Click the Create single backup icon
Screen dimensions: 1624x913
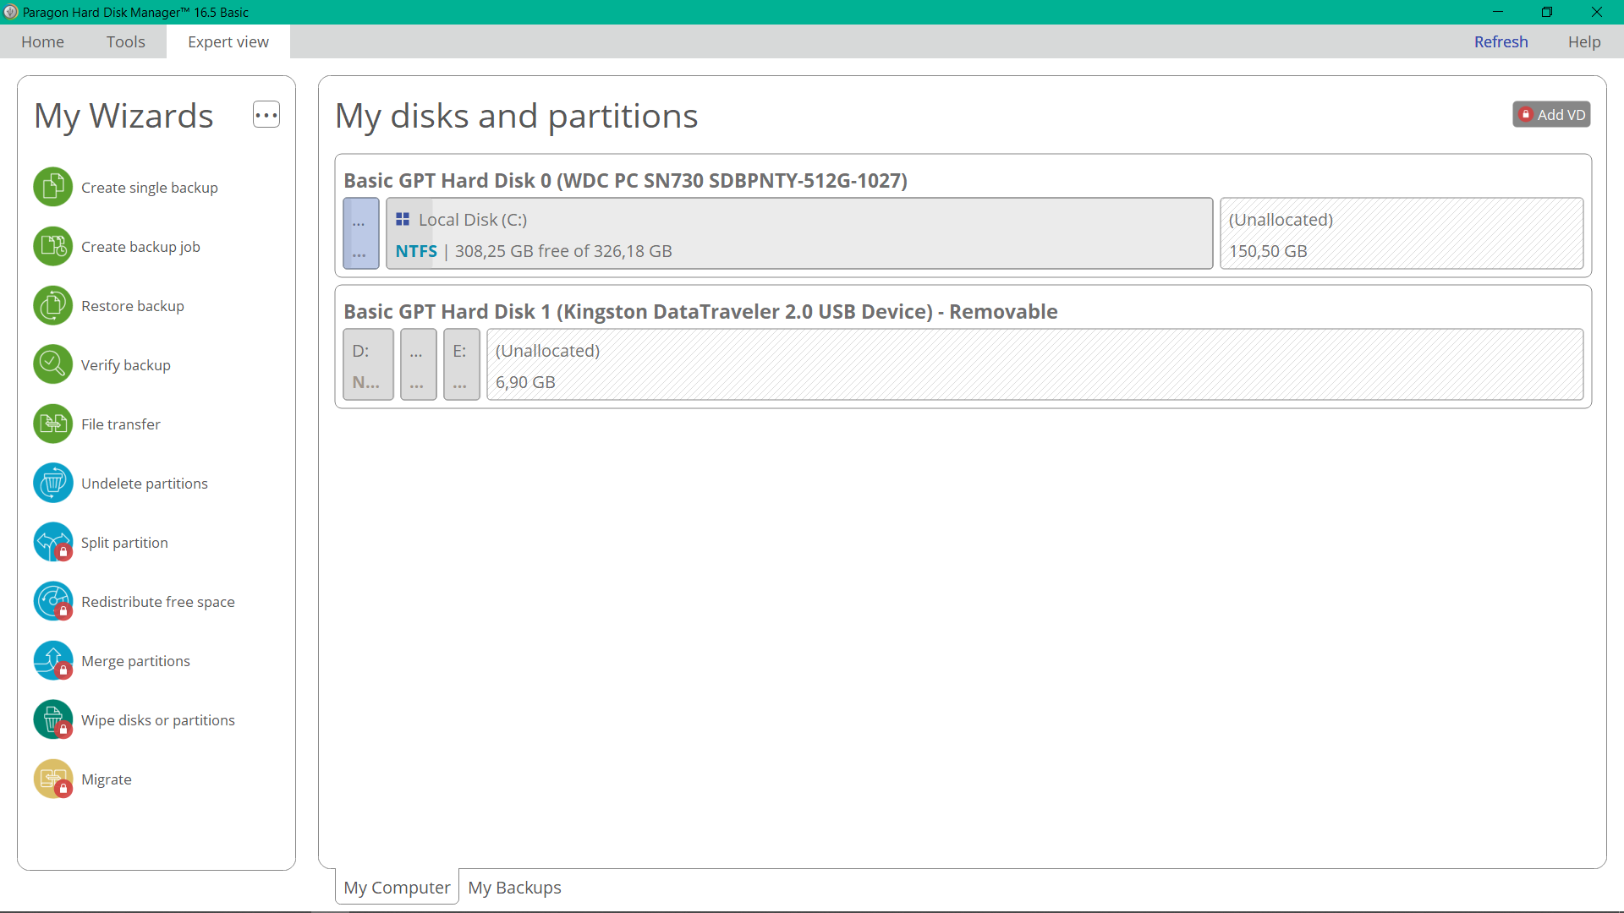[x=52, y=187]
